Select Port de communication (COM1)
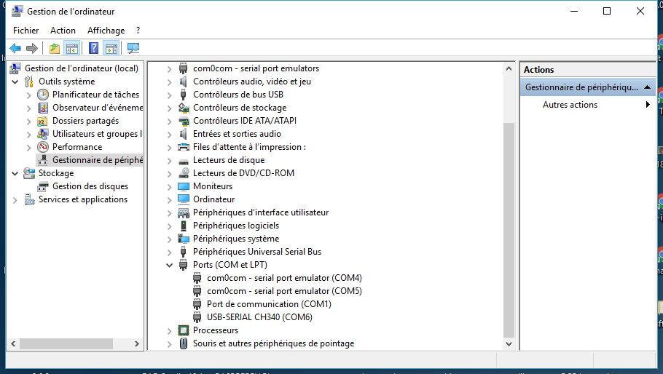Image resolution: width=663 pixels, height=374 pixels. point(269,304)
